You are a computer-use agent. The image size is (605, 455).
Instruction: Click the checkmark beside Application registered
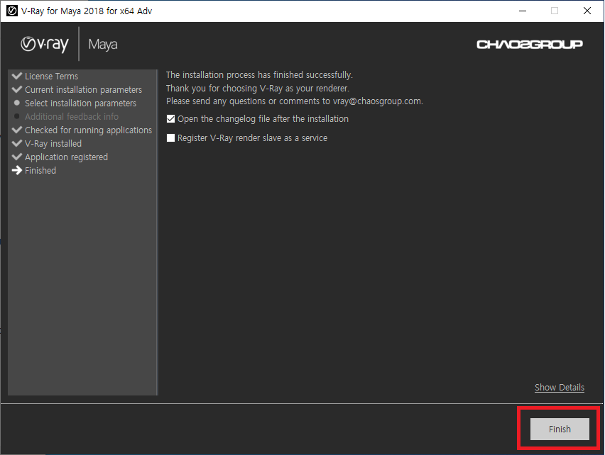pos(17,157)
